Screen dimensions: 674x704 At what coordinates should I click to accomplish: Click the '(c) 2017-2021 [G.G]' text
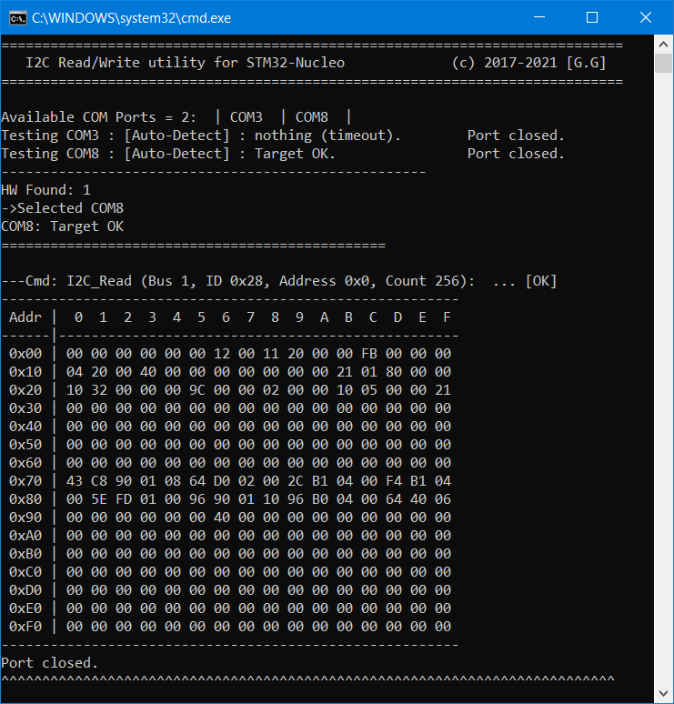click(x=529, y=63)
